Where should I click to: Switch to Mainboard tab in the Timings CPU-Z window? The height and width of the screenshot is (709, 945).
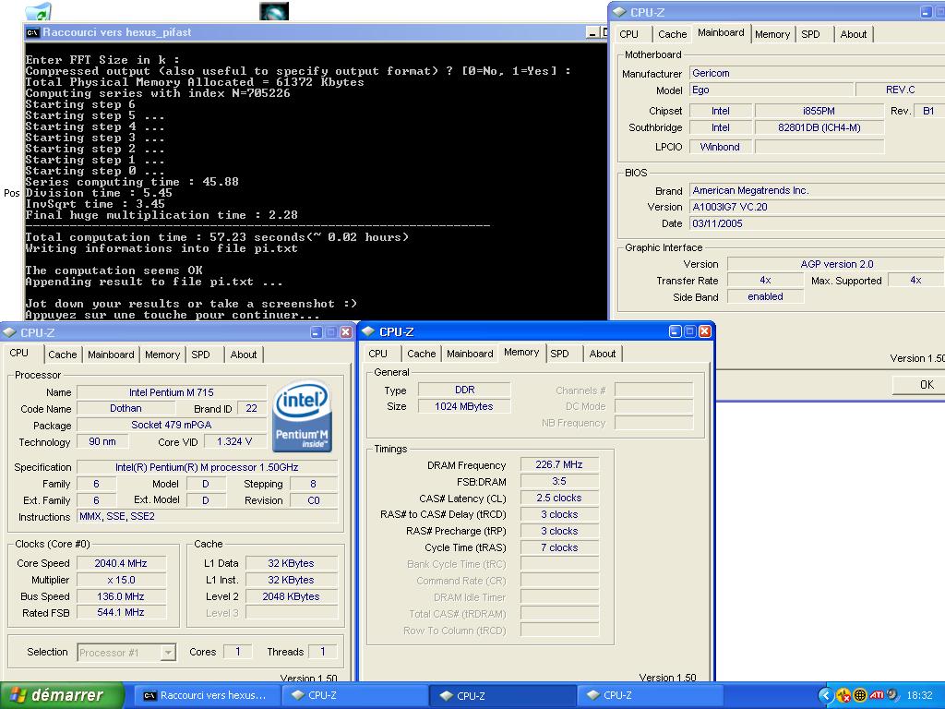coord(470,354)
